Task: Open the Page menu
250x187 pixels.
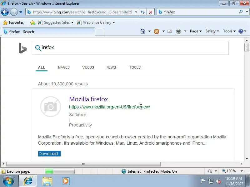Action: point(196,31)
